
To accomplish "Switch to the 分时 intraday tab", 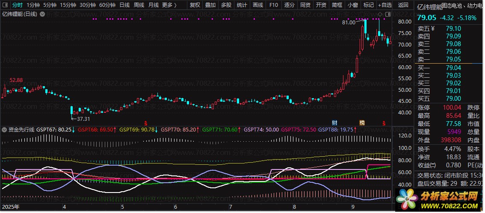I will (x=17, y=5).
